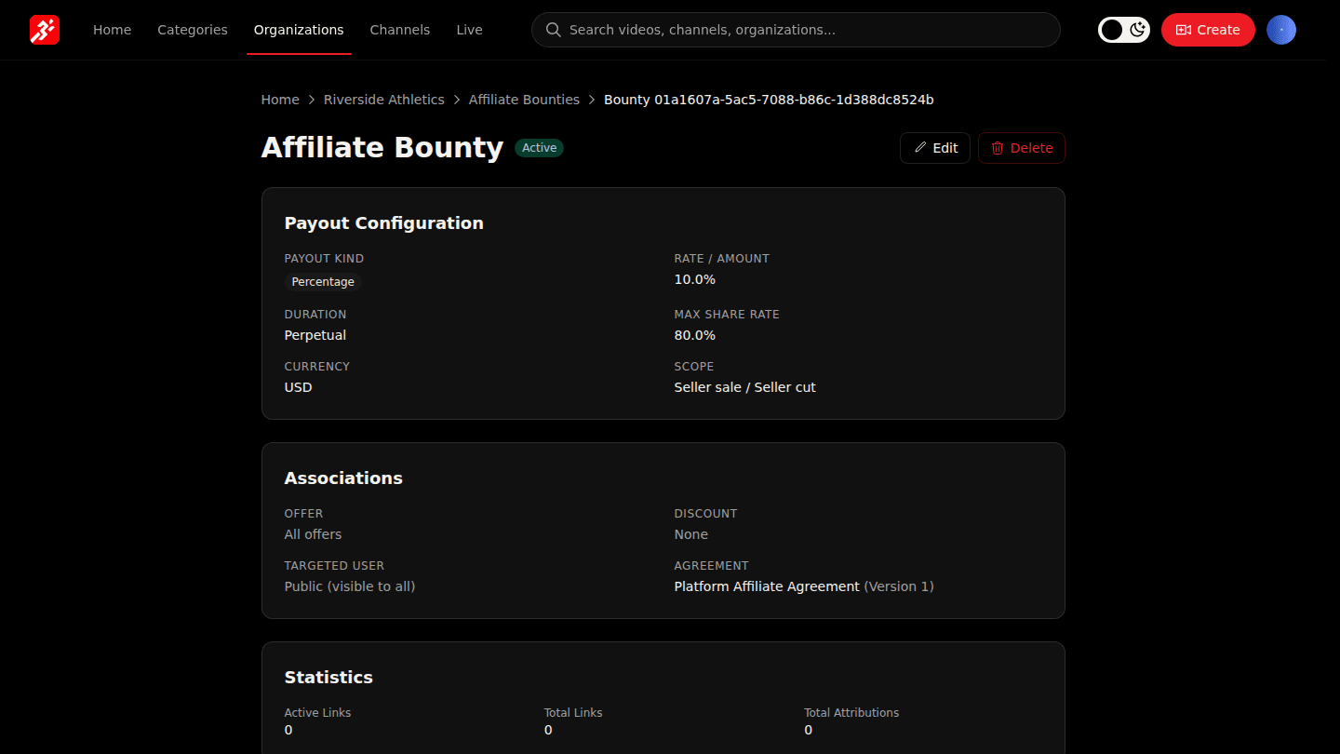Image resolution: width=1340 pixels, height=754 pixels.
Task: Click the 10.0% rate value
Action: 695,279
